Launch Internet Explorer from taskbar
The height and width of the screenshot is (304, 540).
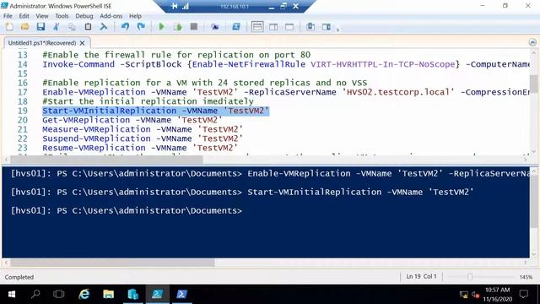[x=84, y=294]
